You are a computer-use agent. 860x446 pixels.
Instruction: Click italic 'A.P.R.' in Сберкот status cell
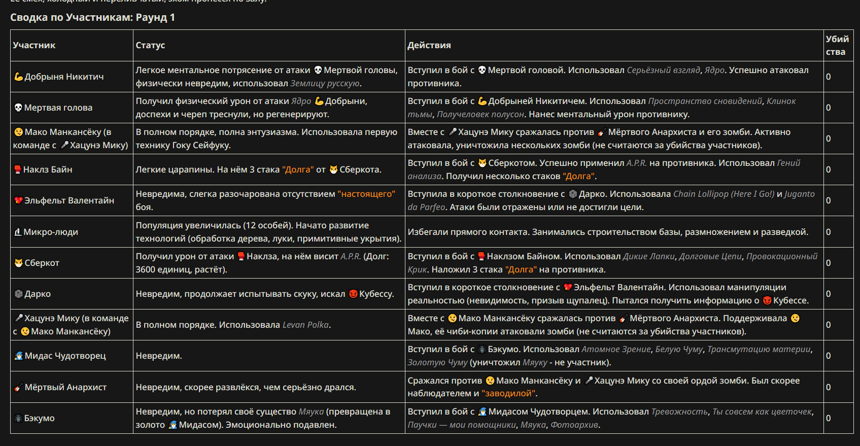tap(351, 256)
